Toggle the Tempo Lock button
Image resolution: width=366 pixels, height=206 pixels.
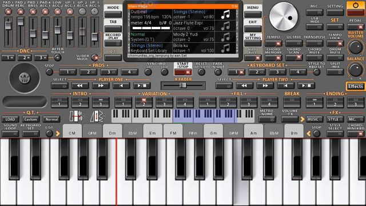coord(335,43)
